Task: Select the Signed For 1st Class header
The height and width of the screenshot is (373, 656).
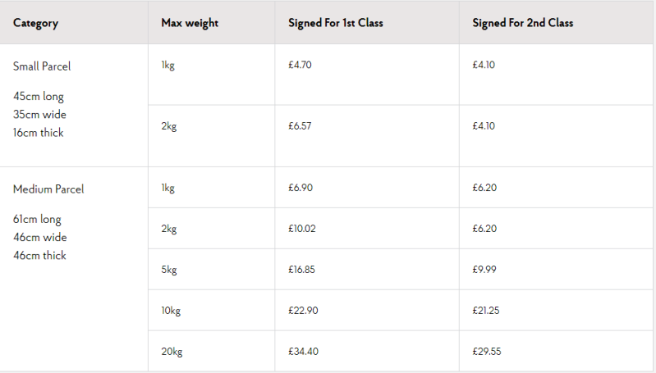Action: pos(335,23)
